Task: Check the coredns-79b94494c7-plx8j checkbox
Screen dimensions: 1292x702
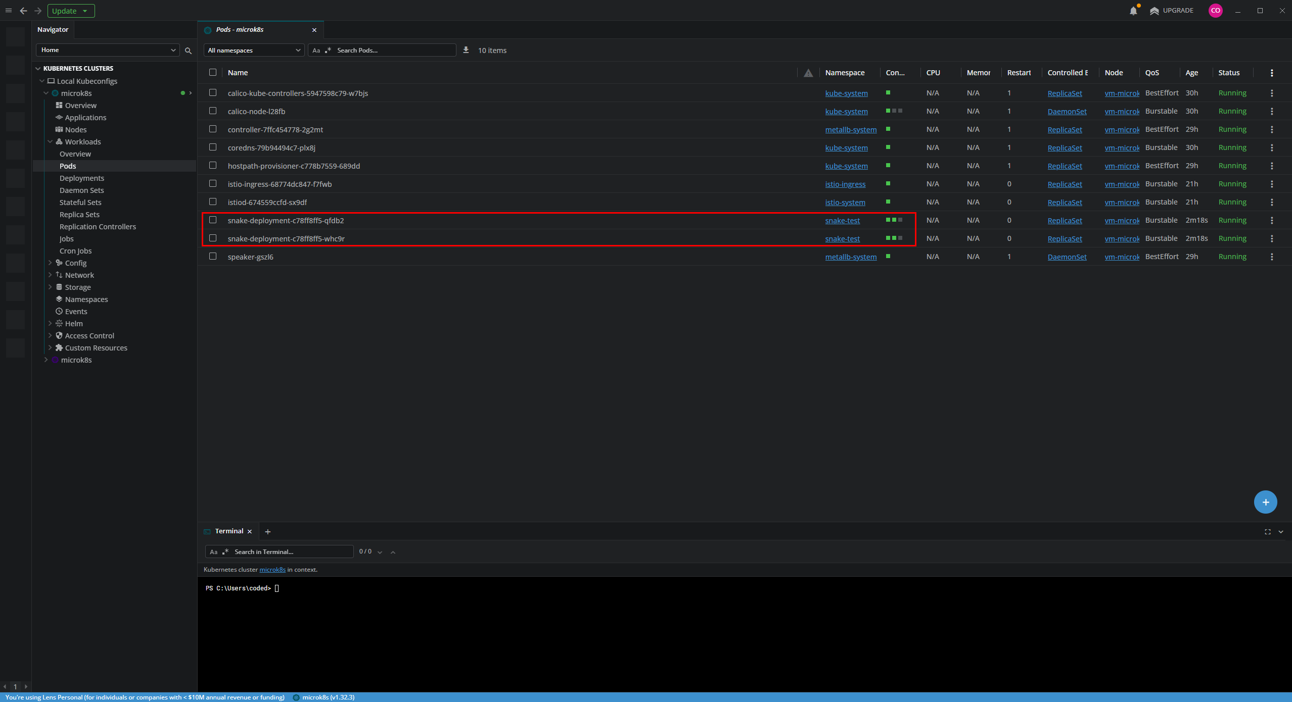Action: coord(213,147)
